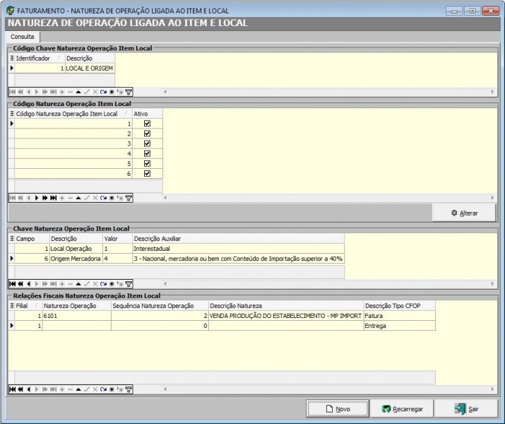Toggle Ativo checkbox for code 3
The width and height of the screenshot is (505, 424).
point(147,143)
